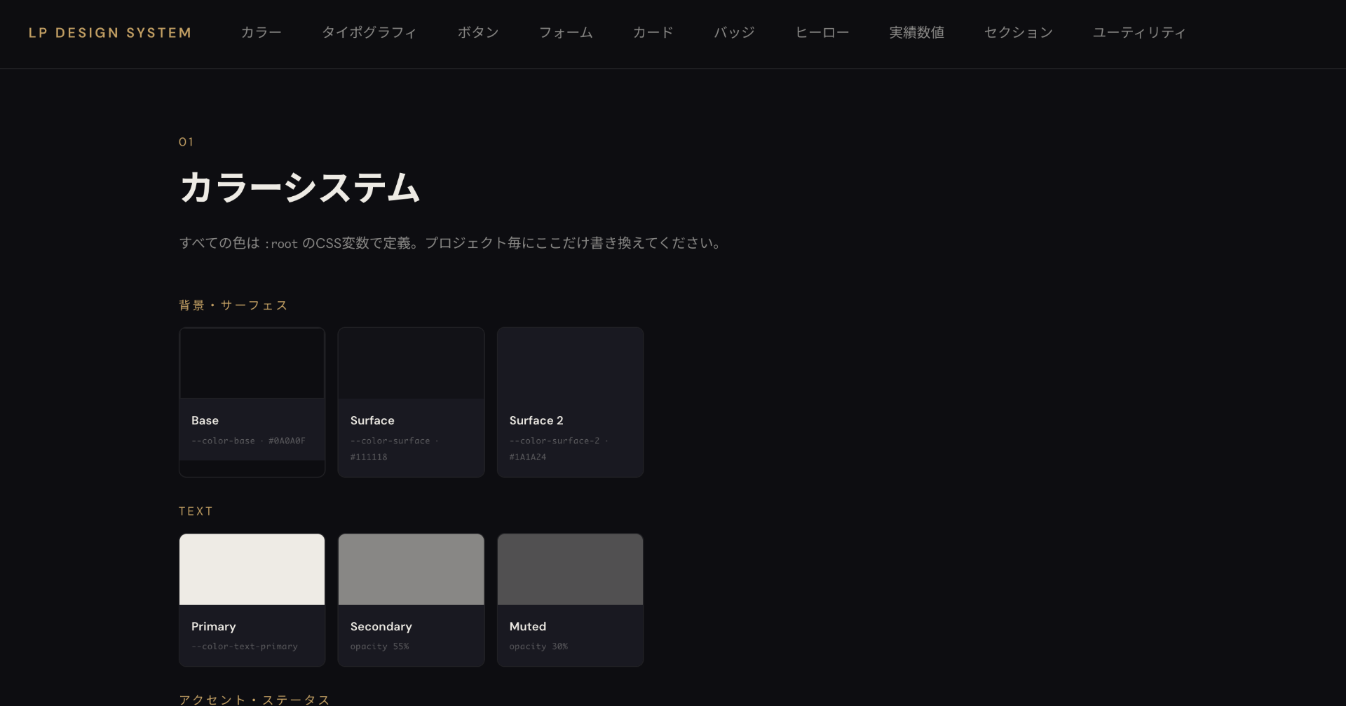Viewport: 1346px width, 706px height.
Task: Open the フォーム nav link
Action: [566, 33]
